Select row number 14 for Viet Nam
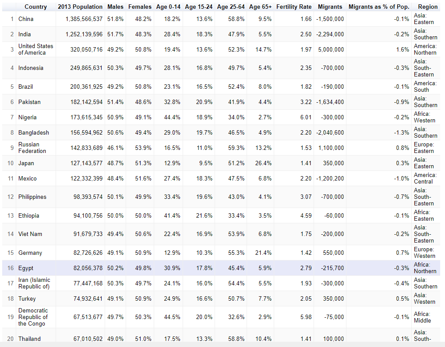Screen dimensions: 445x347 (11, 234)
